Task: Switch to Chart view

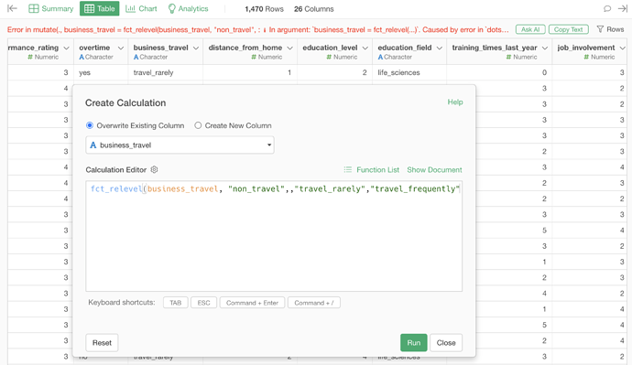Action: pyautogui.click(x=141, y=8)
